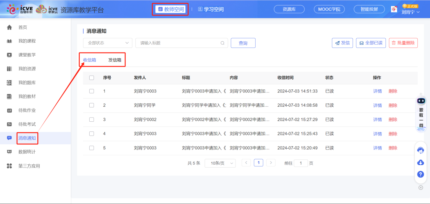Check the checkbox for message row 1
430x204 pixels.
point(91,91)
